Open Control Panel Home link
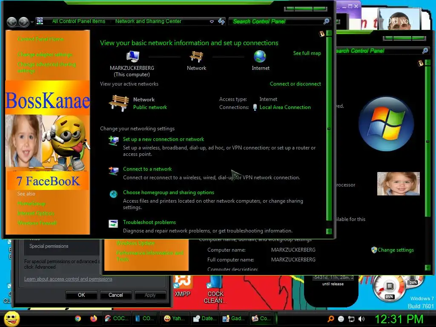The image size is (436, 327). [40, 39]
